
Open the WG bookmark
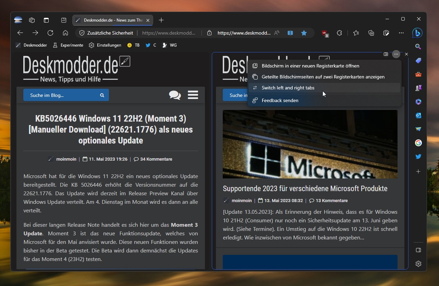tap(169, 45)
